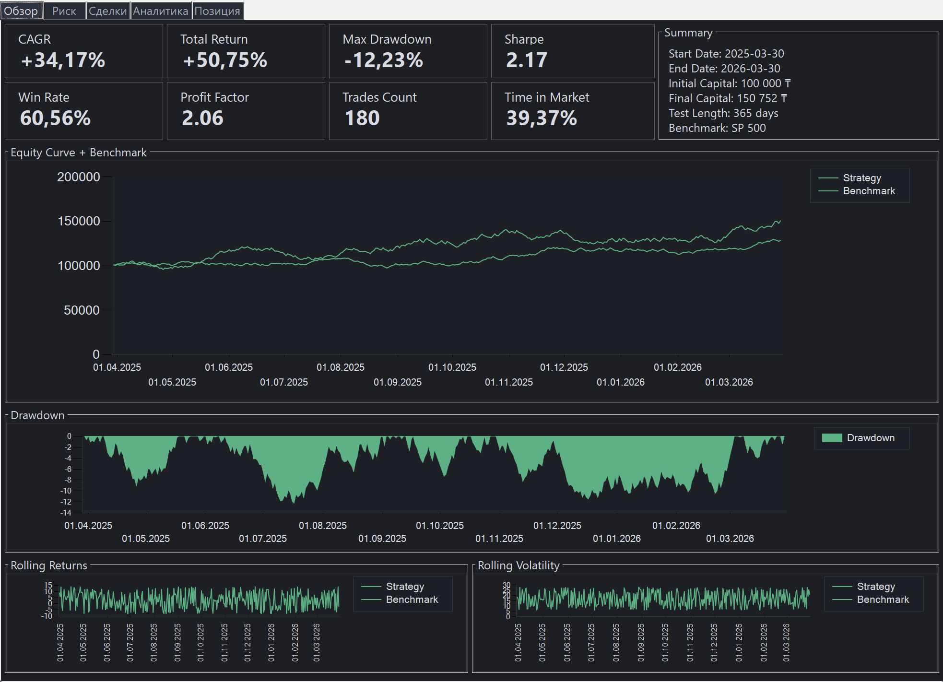This screenshot has width=943, height=682.
Task: Select the Обзор tab
Action: click(21, 11)
